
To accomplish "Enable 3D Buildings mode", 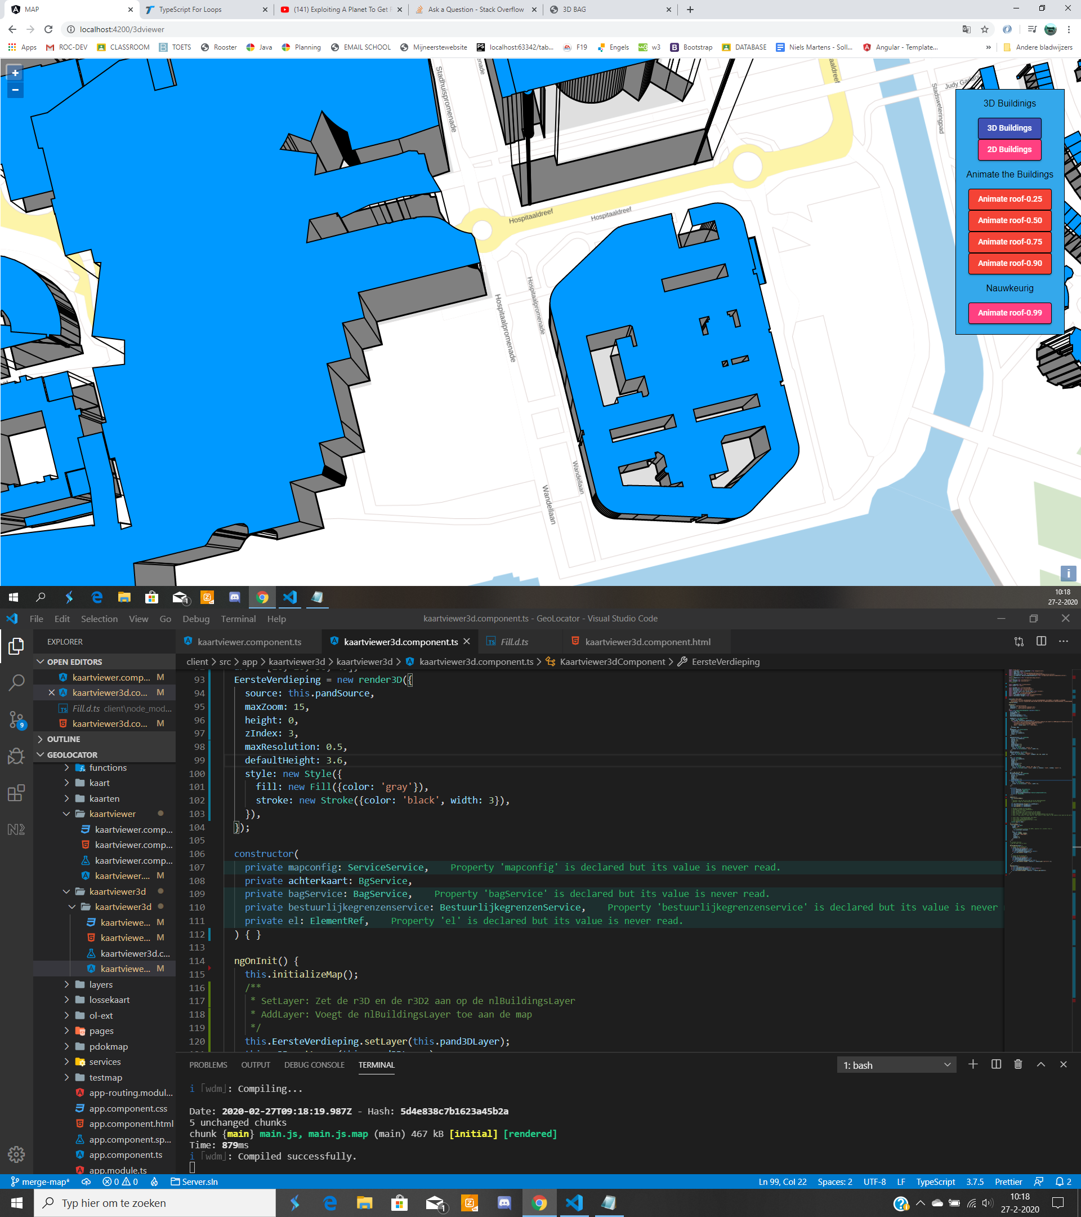I will (x=1009, y=127).
